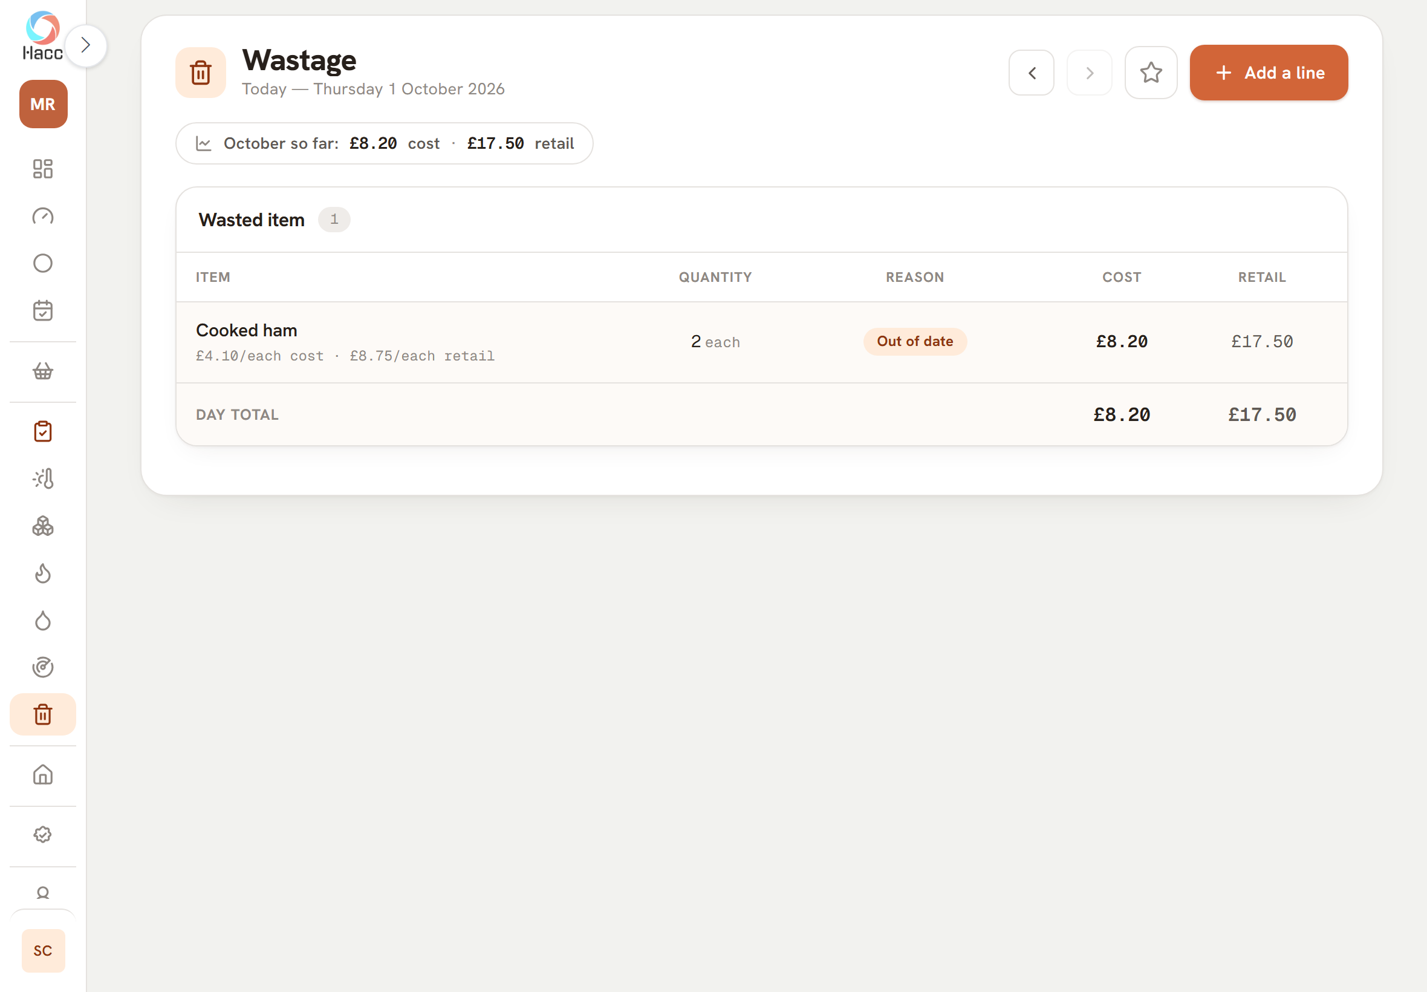
Task: Open the person icon near sidebar bottom
Action: click(43, 893)
